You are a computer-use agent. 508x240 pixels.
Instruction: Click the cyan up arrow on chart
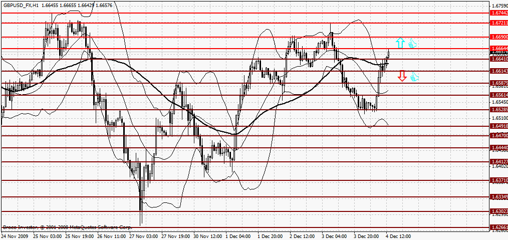tap(400, 43)
